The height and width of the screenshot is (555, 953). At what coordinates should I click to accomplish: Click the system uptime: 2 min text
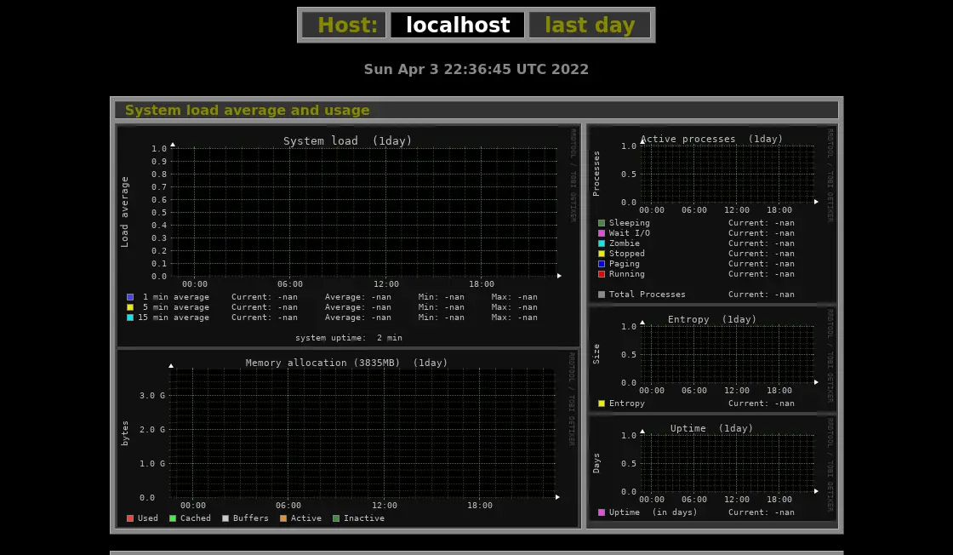(349, 338)
